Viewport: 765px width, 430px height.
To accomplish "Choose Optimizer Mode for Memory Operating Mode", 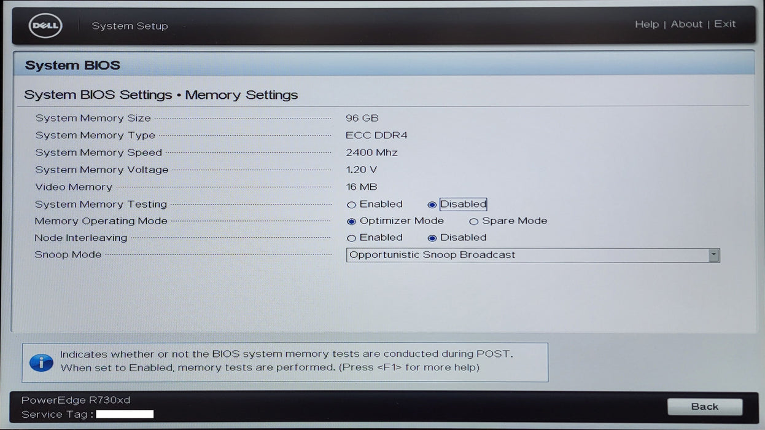I will 351,221.
